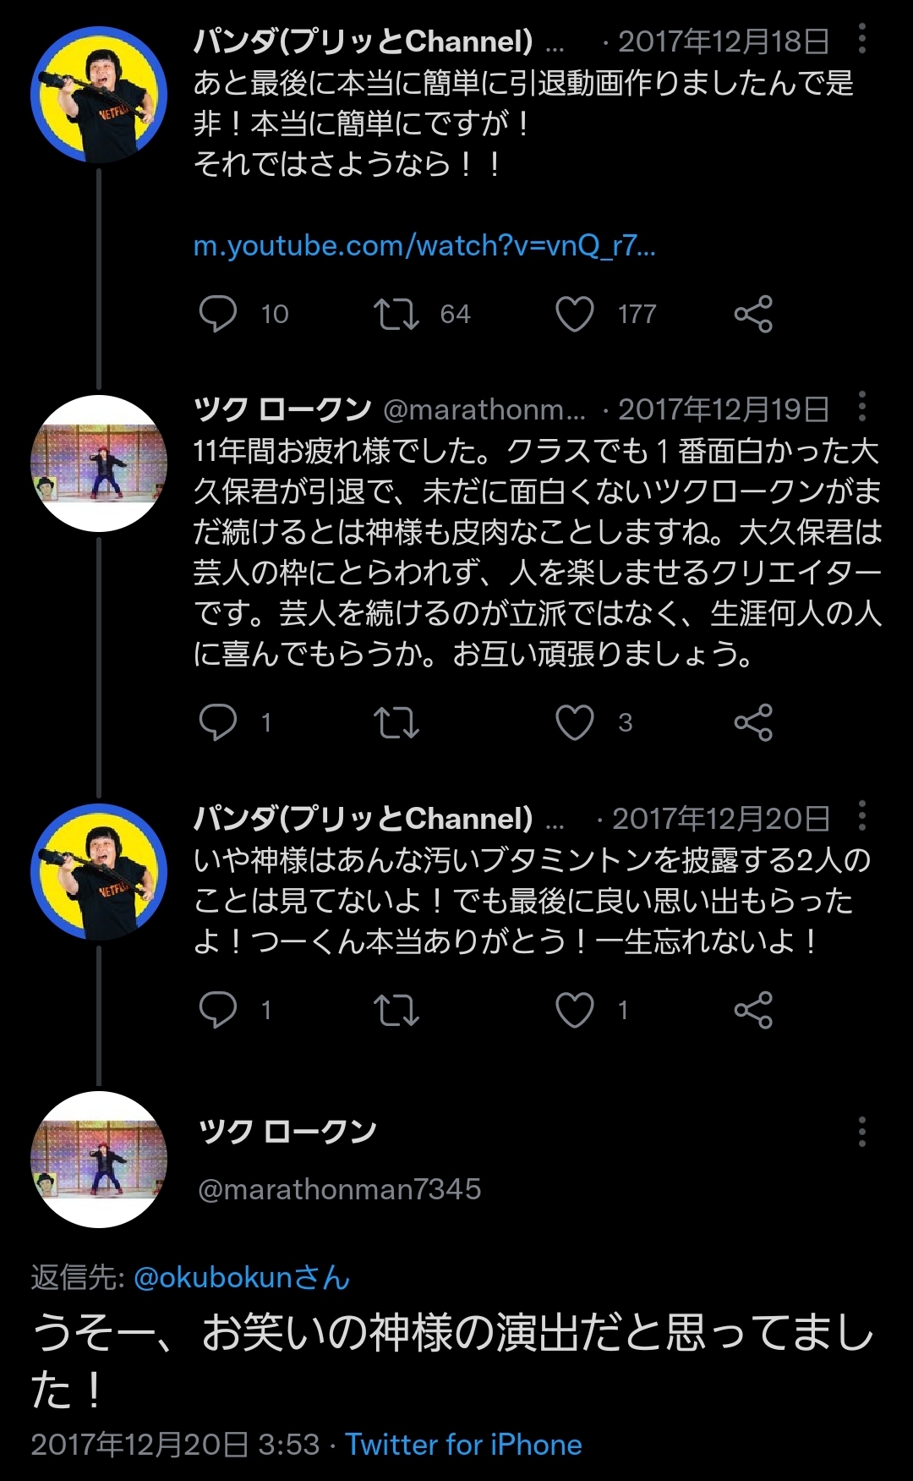Retweet the December 20 Panda tweet
The width and height of the screenshot is (913, 1481).
[396, 1010]
